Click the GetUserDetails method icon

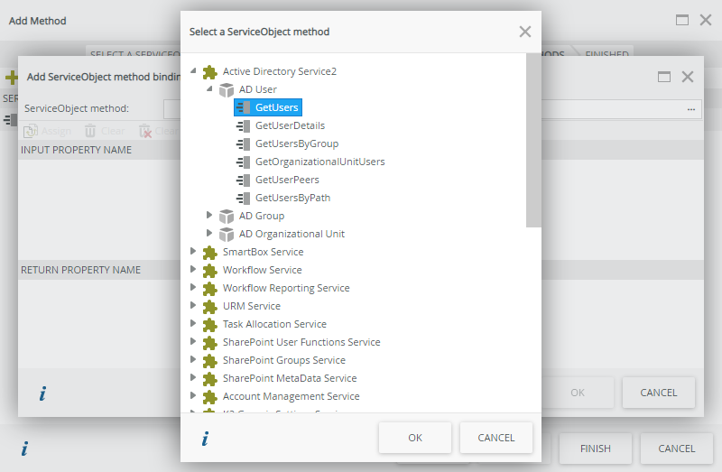coord(243,125)
